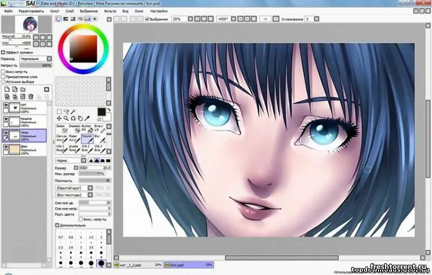The height and width of the screenshot is (275, 432).
Task: Expand the Эффект заливки section
Action: pos(3,52)
